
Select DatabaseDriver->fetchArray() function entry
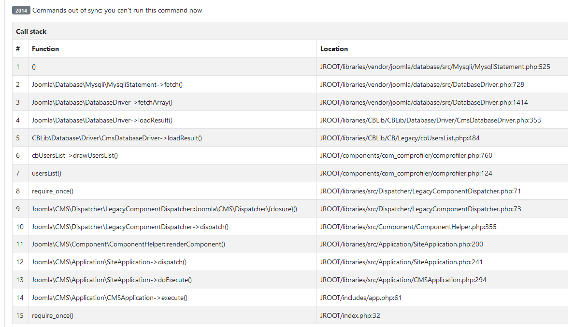(x=102, y=102)
